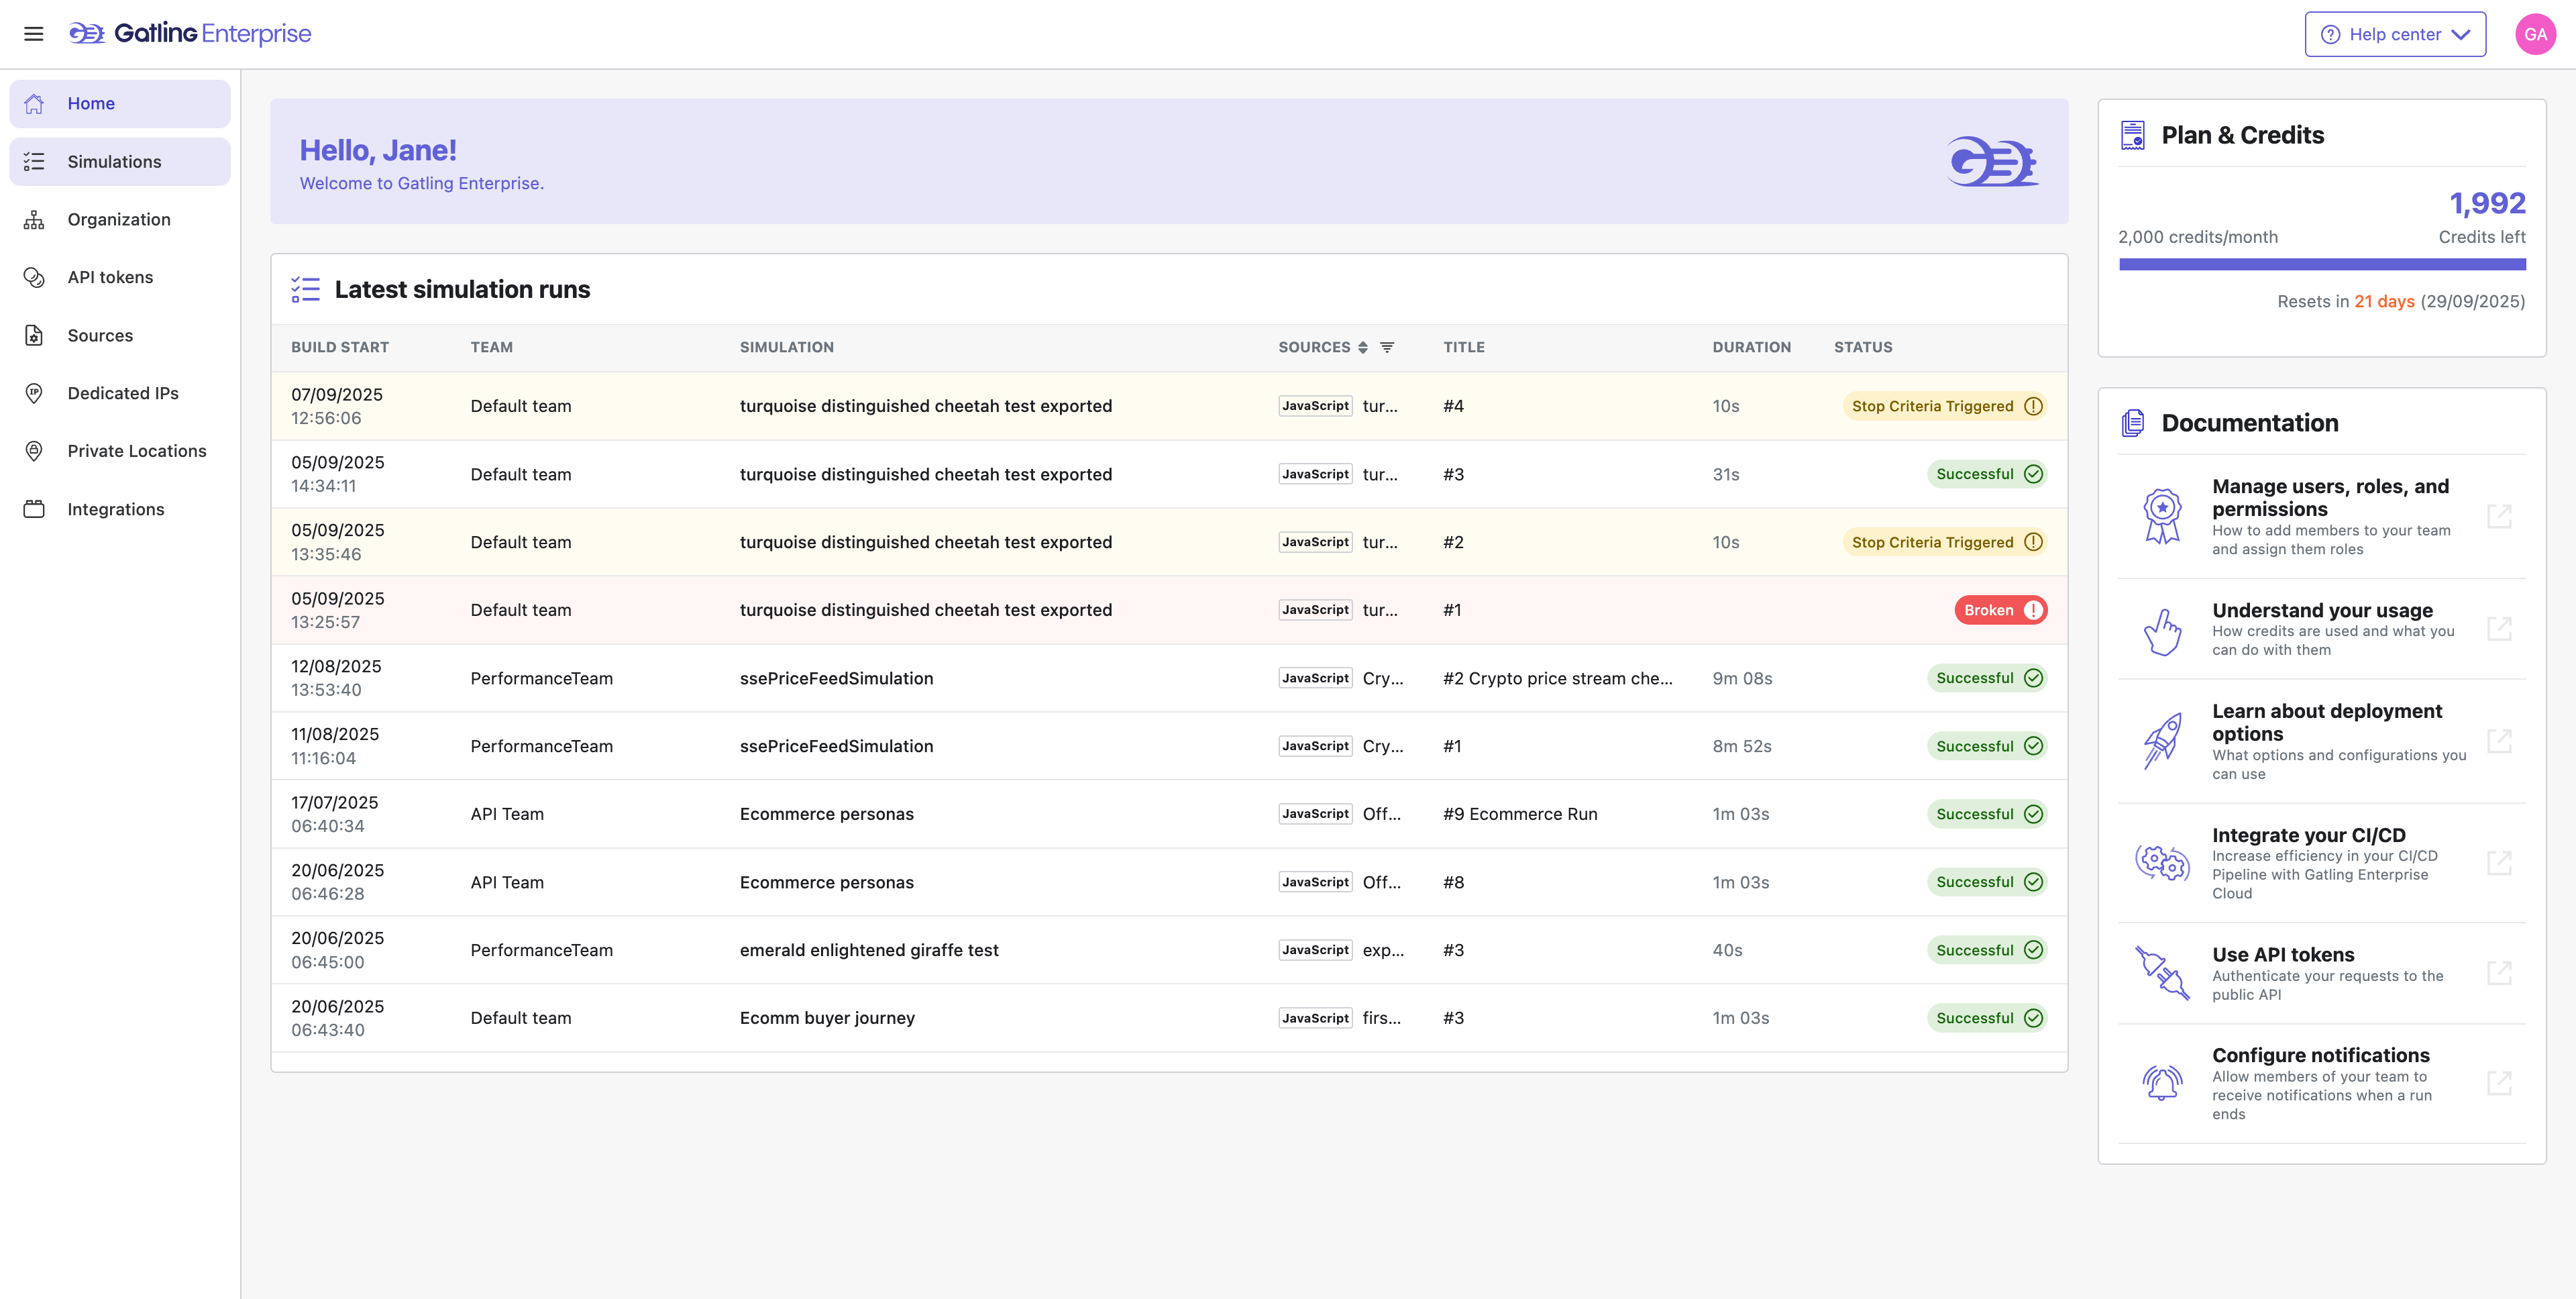The width and height of the screenshot is (2576, 1299).
Task: Open the Help center dropdown
Action: point(2394,34)
